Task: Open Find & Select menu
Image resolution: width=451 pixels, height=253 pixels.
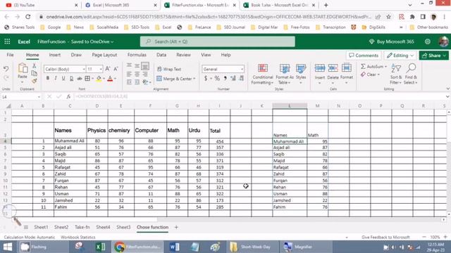Action: [x=411, y=74]
